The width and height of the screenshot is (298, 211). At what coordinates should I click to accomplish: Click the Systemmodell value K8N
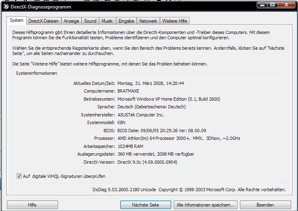121,122
